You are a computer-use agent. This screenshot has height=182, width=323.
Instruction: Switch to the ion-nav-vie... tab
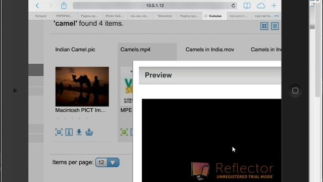click(x=140, y=16)
